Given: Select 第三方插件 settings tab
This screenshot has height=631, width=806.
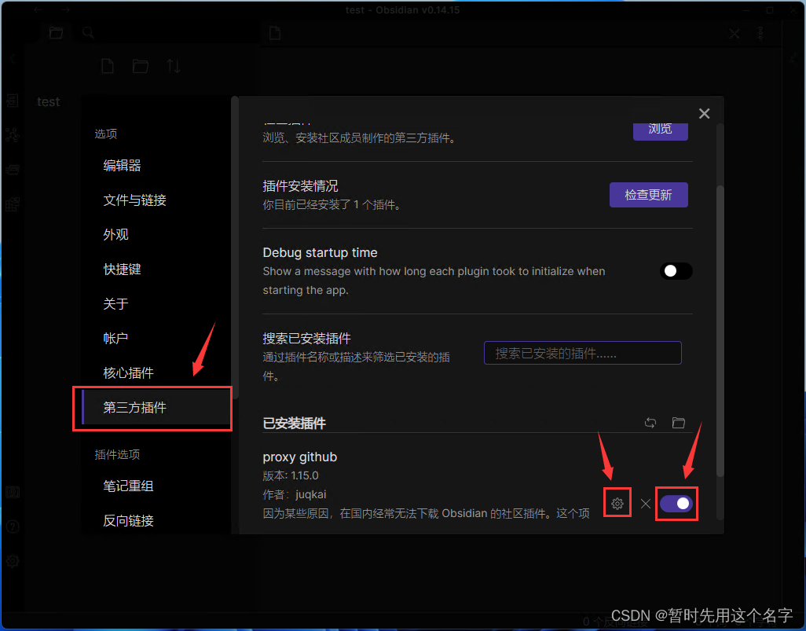Looking at the screenshot, I should (x=156, y=407).
